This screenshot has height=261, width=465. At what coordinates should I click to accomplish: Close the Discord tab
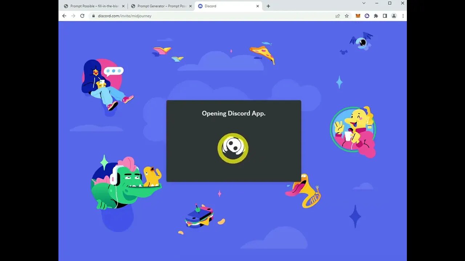(x=258, y=6)
